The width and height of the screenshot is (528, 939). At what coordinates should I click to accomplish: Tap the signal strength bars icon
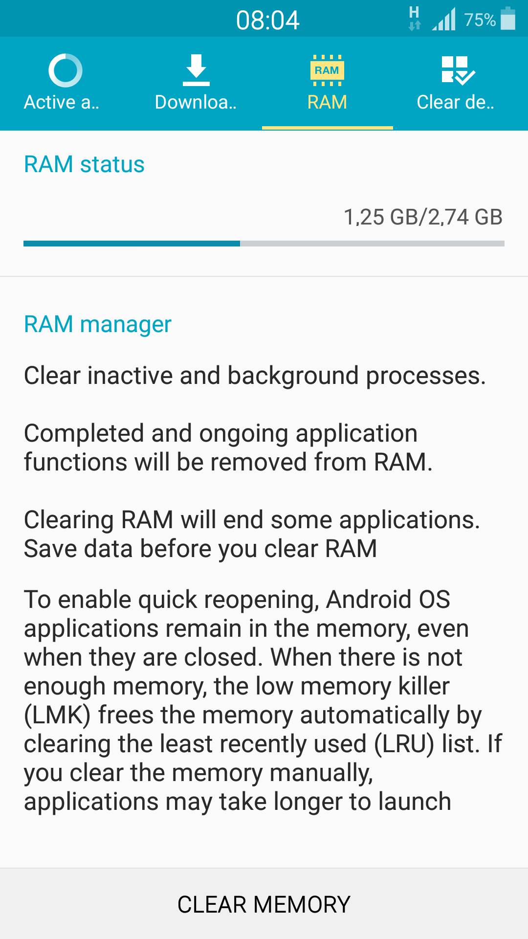point(444,19)
